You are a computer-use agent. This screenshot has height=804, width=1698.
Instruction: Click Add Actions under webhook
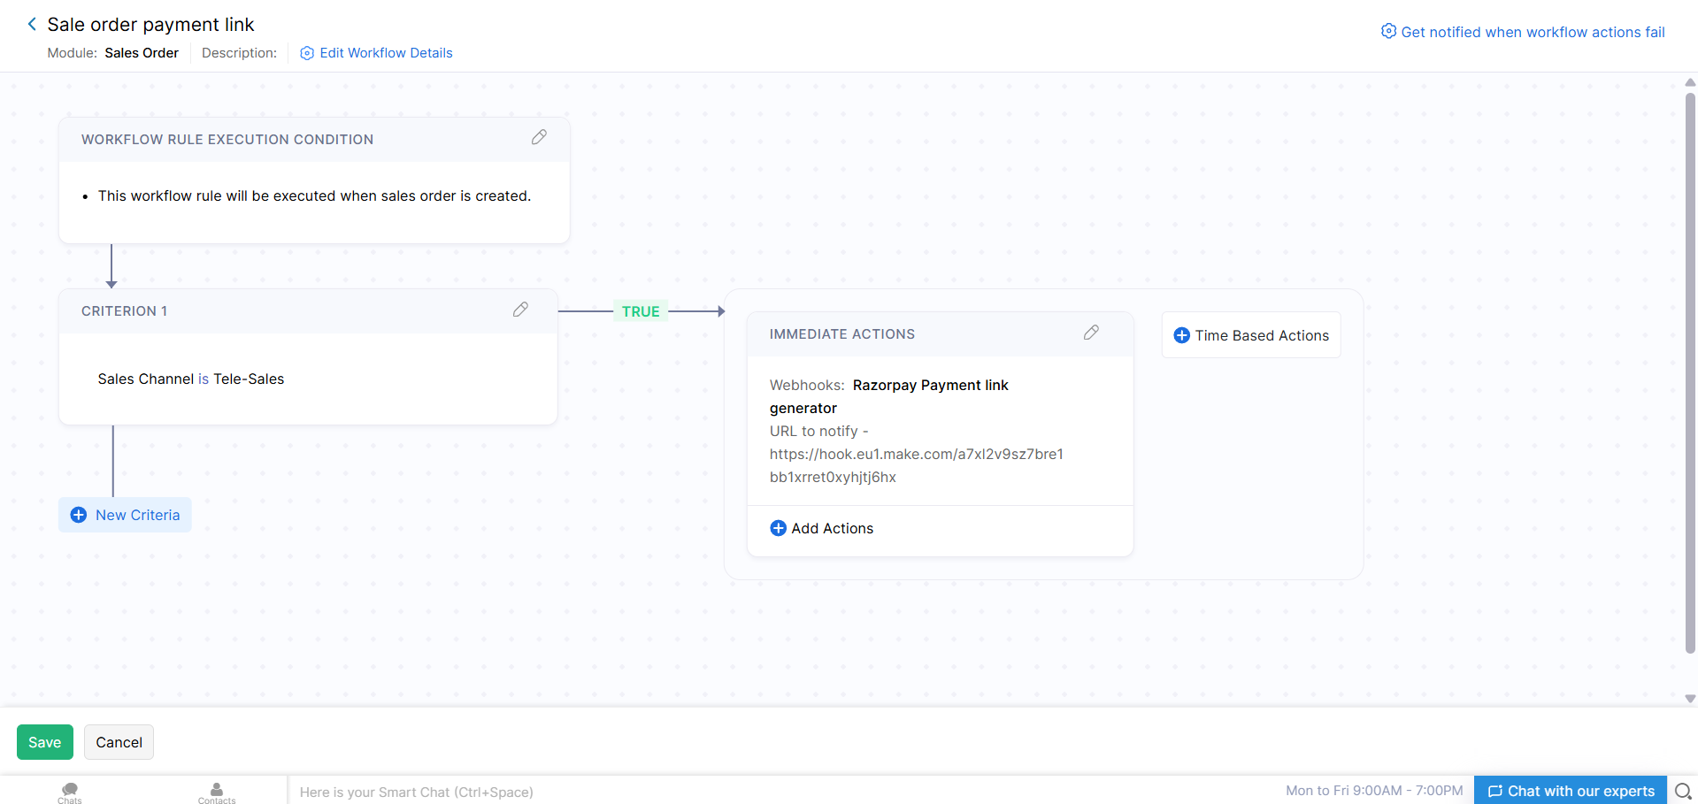[822, 528]
